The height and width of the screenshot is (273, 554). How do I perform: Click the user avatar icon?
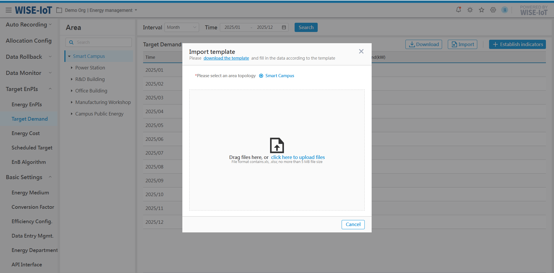point(505,10)
